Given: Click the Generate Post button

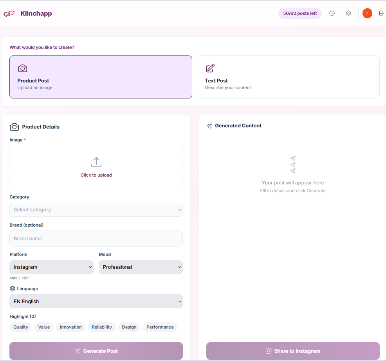Looking at the screenshot, I should coord(96,351).
